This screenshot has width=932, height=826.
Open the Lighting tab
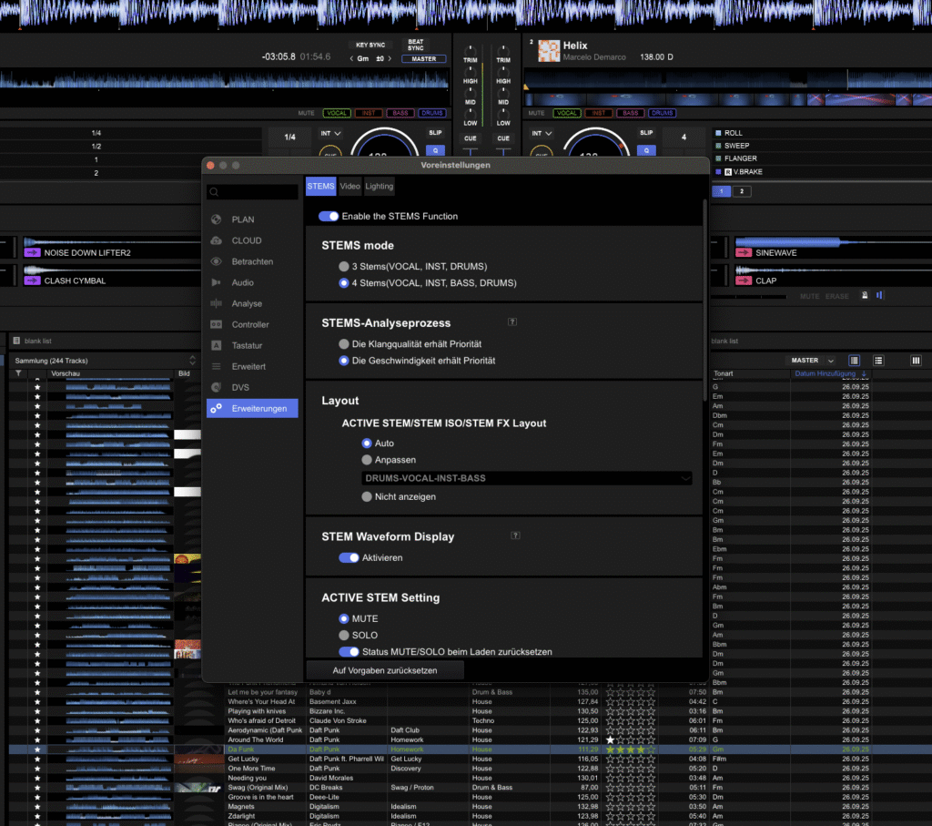click(380, 186)
